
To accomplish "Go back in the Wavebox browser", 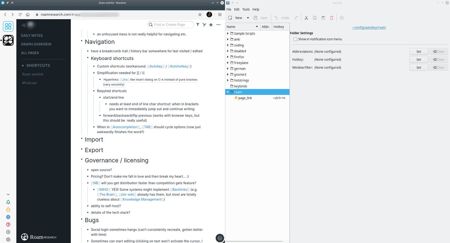I will [x=5, y=15].
